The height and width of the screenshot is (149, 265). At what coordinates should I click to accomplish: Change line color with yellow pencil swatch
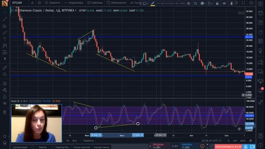(x=153, y=3)
